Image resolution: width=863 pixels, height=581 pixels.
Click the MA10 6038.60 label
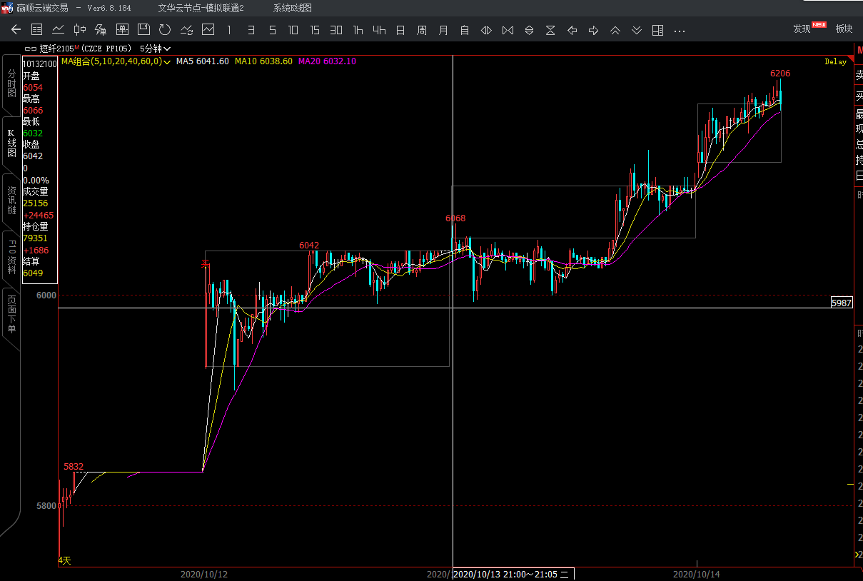(x=263, y=61)
